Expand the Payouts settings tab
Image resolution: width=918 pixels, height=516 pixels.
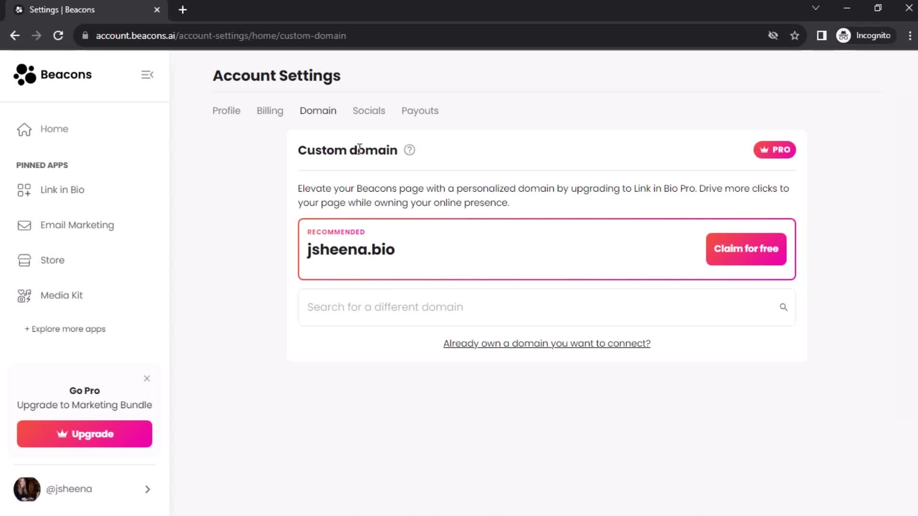tap(420, 110)
